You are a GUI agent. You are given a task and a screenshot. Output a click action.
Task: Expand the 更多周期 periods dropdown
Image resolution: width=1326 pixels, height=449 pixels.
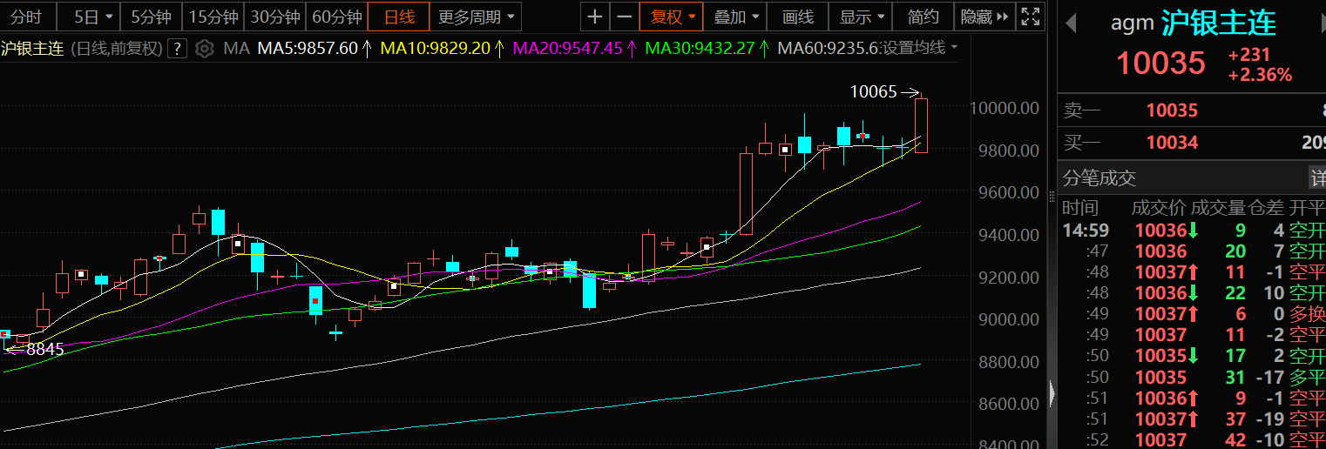point(477,17)
